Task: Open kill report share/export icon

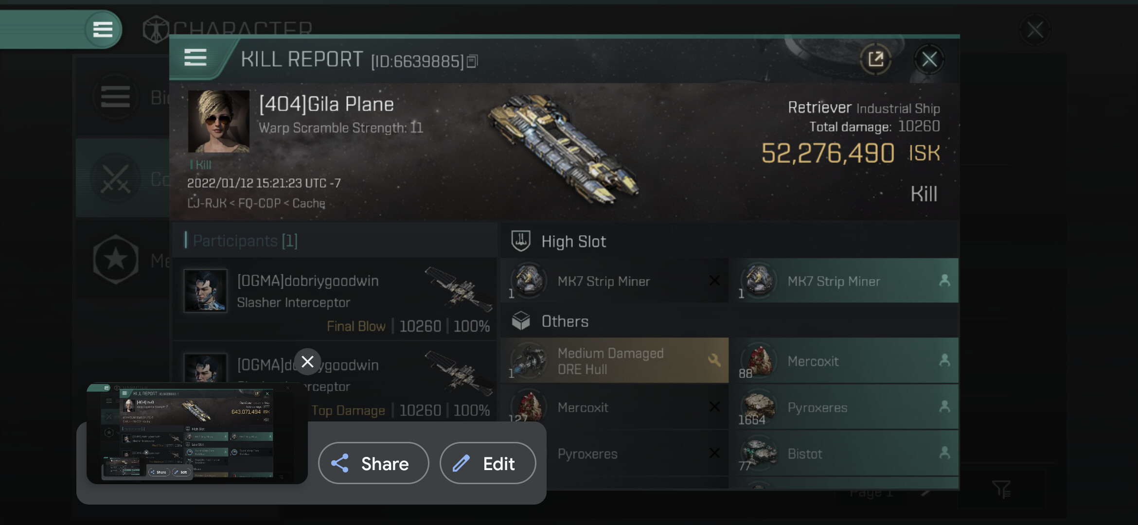Action: point(875,60)
